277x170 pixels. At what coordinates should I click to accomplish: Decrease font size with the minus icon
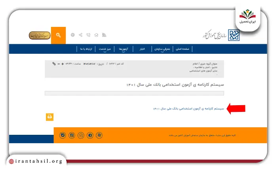coord(59,64)
